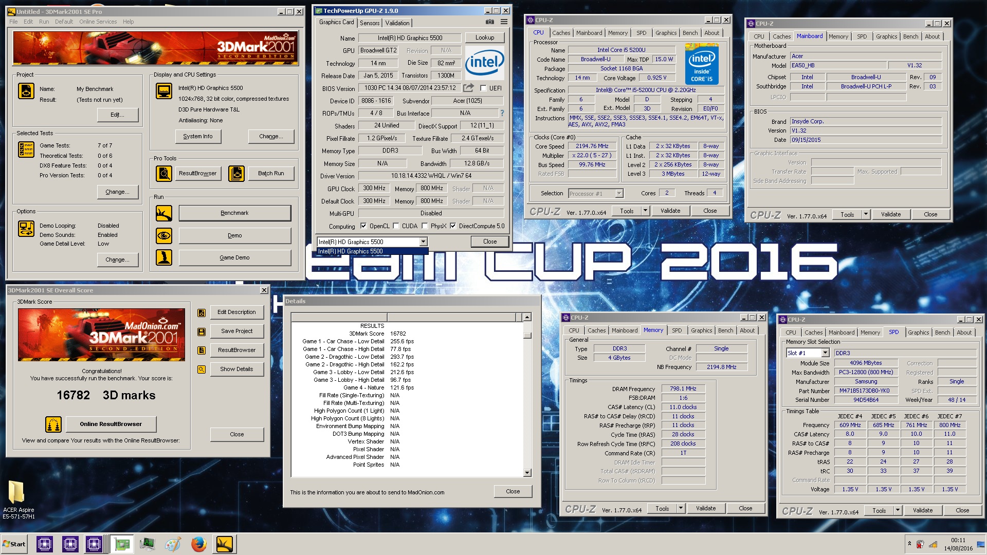Screen dimensions: 987x555
Task: Open the File menu in 3DMark2001
Action: [x=13, y=22]
